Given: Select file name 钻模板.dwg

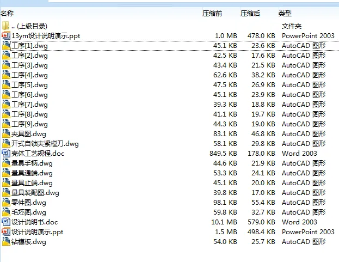Looking at the screenshot, I should [28, 242].
